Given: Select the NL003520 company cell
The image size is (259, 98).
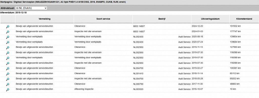Looking at the screenshot, I should (162, 89).
